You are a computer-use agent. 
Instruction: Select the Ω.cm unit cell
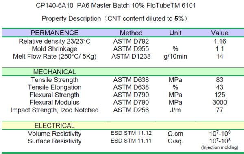pyautogui.click(x=175, y=134)
